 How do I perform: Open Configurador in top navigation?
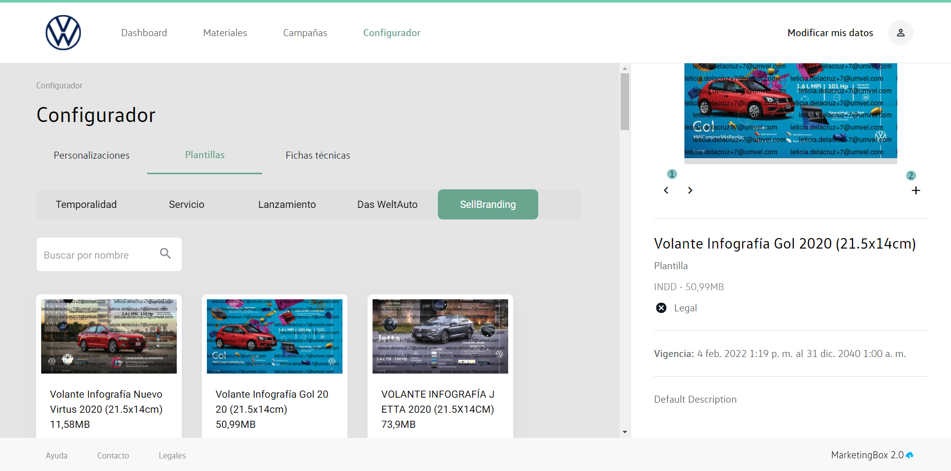click(x=392, y=33)
